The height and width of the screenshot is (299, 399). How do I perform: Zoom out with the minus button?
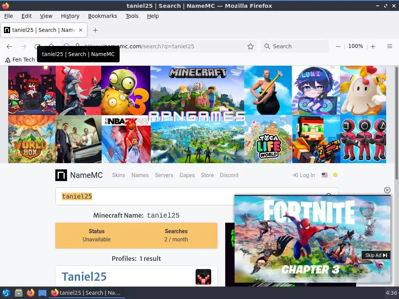[338, 46]
